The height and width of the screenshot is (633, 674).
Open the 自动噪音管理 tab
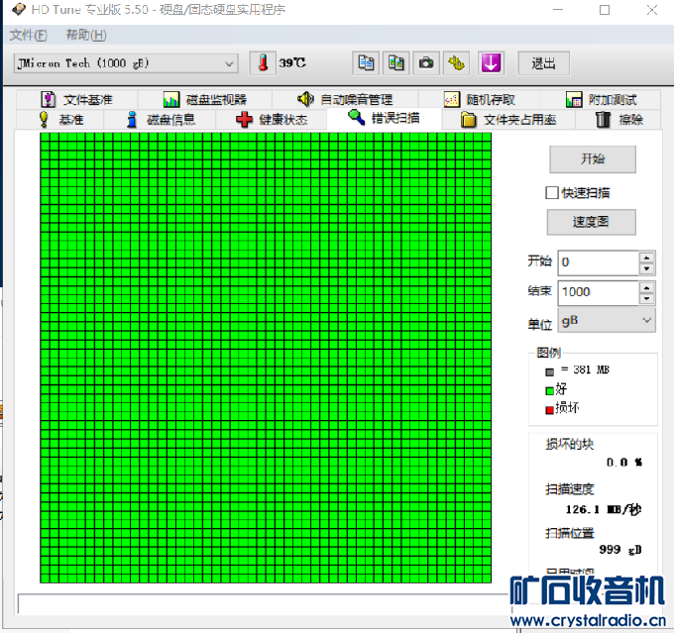pyautogui.click(x=345, y=100)
